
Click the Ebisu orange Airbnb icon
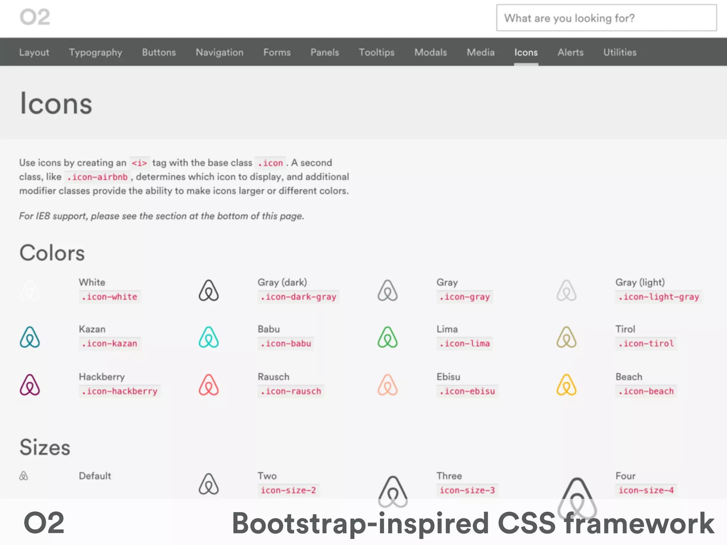[388, 385]
